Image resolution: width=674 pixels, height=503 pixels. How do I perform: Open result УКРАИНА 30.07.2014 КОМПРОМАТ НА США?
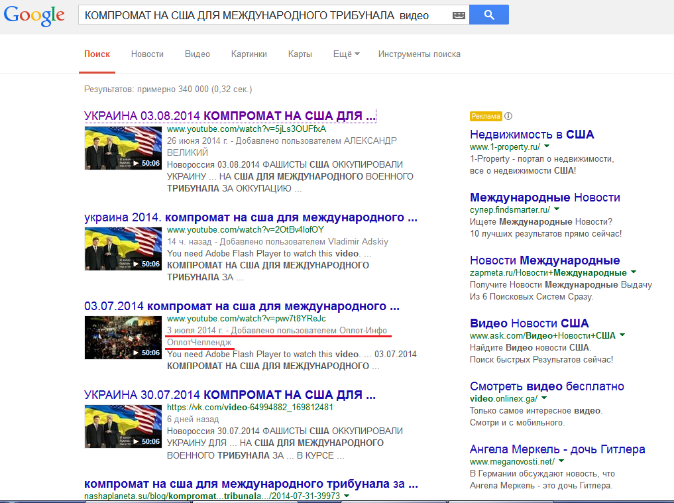(x=230, y=395)
